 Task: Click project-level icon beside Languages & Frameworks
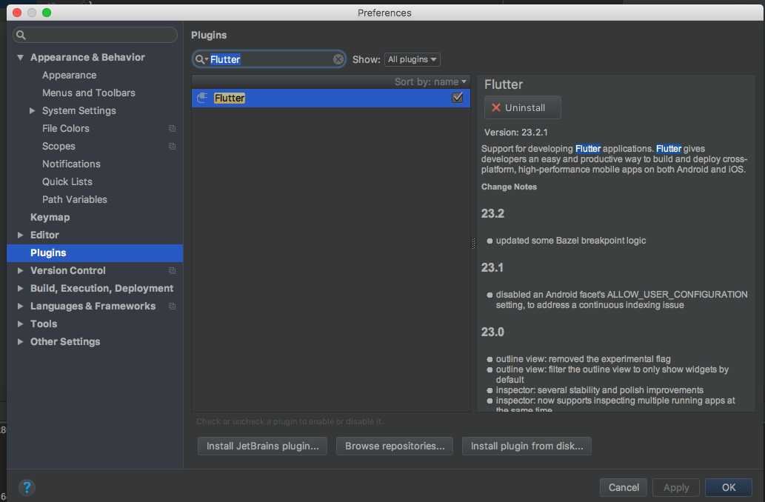173,307
